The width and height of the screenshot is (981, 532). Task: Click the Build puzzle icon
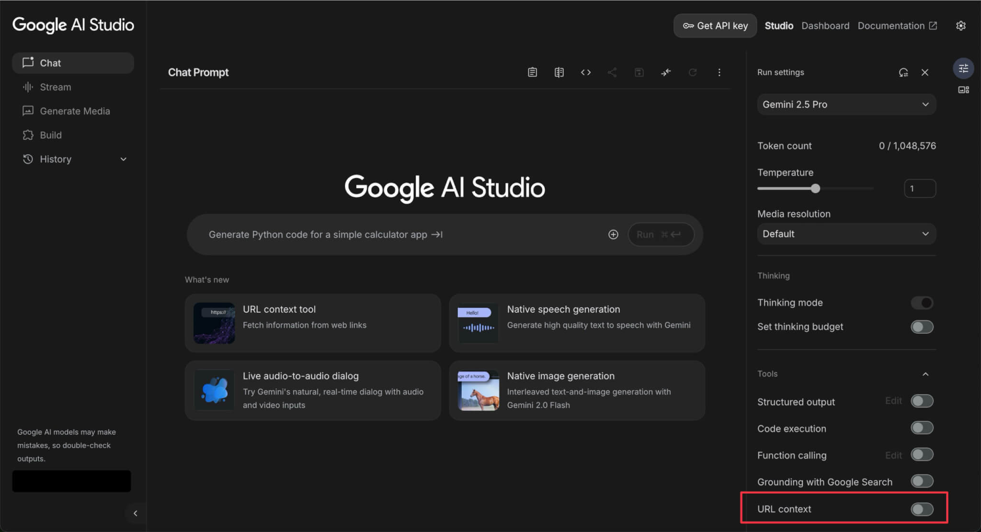28,135
